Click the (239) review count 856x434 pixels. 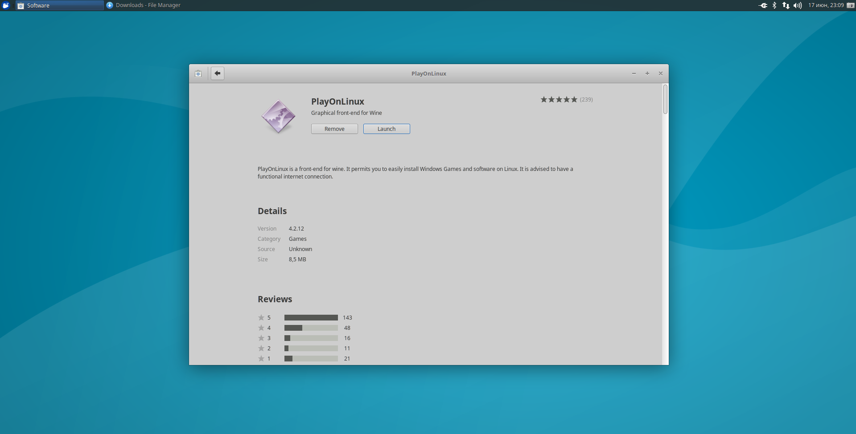[x=586, y=100]
